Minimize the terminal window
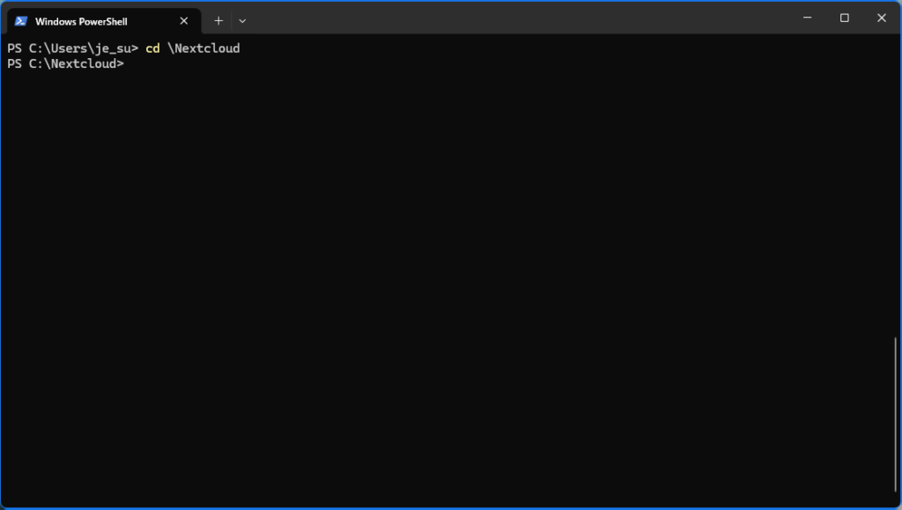Screen dimensions: 902x510 click(806, 18)
